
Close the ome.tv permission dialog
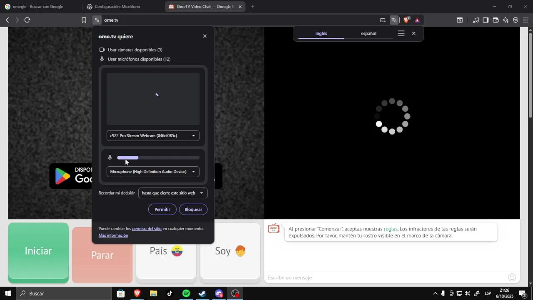pos(205,36)
